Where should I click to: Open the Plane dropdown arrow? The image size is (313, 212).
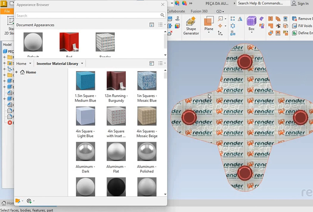click(x=209, y=33)
